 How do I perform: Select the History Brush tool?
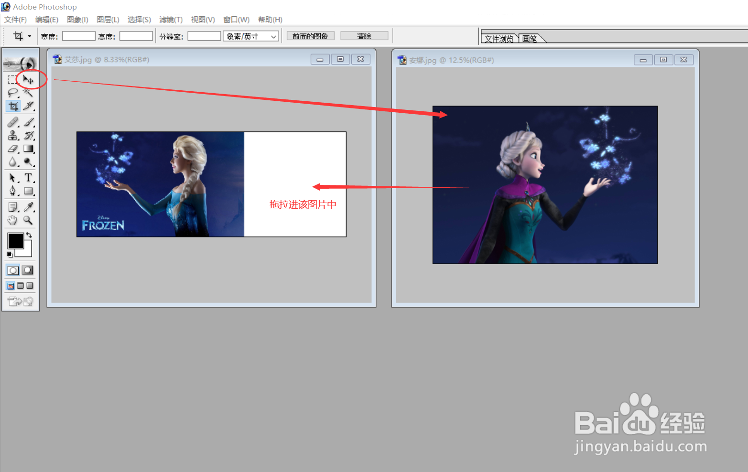click(x=28, y=136)
